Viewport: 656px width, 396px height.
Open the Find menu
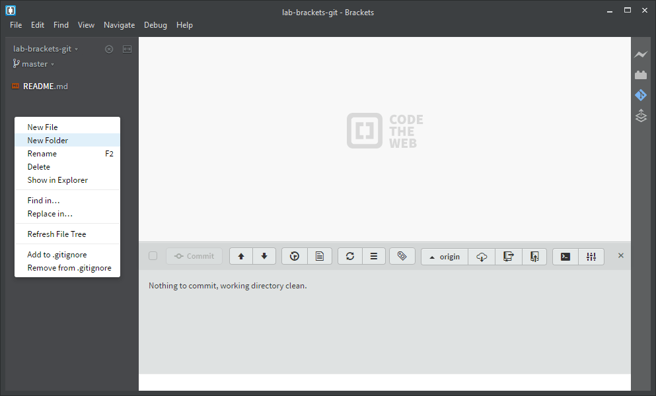pos(61,25)
